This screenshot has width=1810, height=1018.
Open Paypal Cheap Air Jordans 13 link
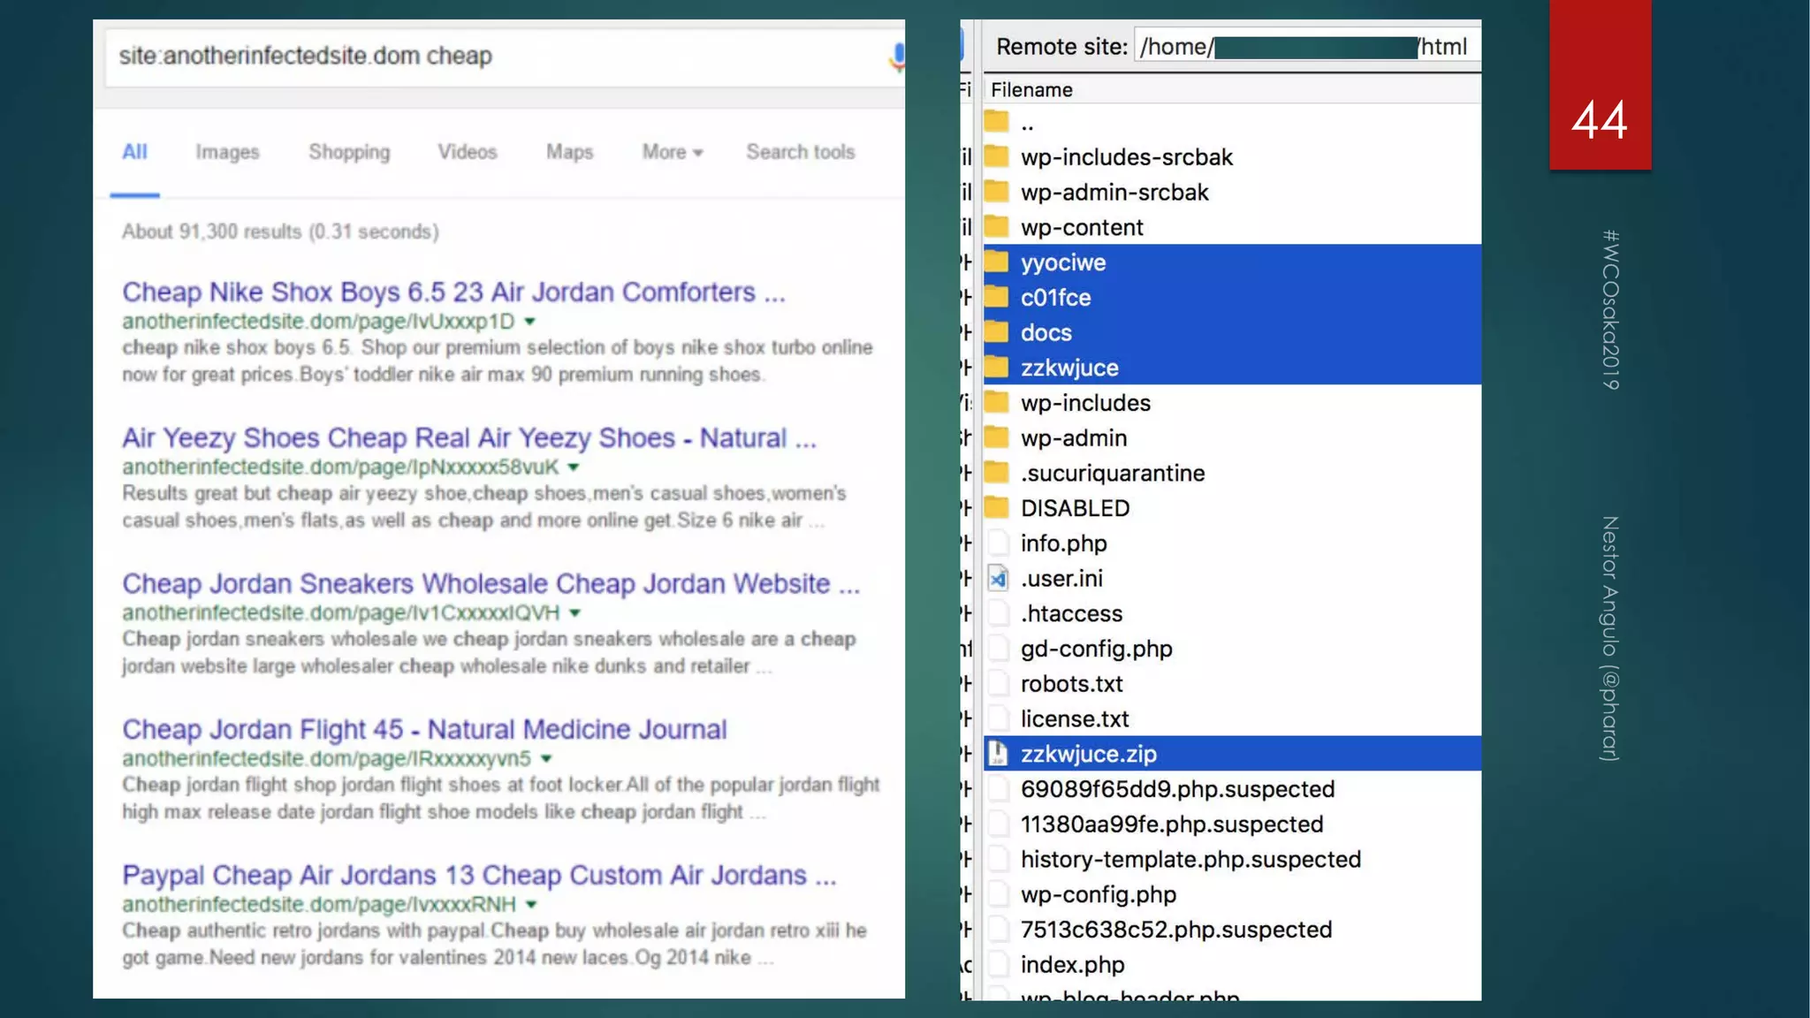click(478, 875)
